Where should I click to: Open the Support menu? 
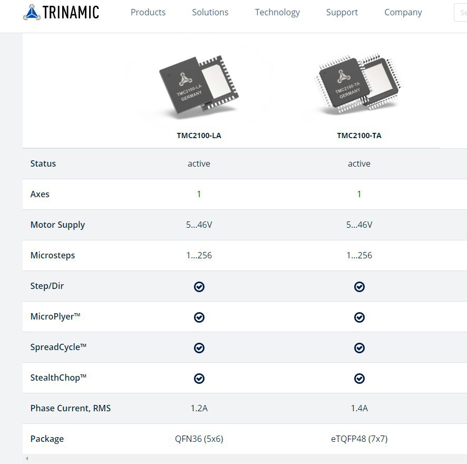tap(342, 12)
